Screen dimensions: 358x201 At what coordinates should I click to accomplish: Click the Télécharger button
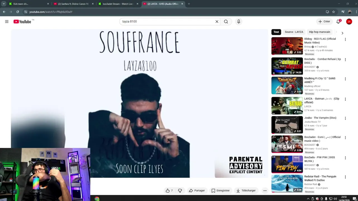click(x=246, y=191)
